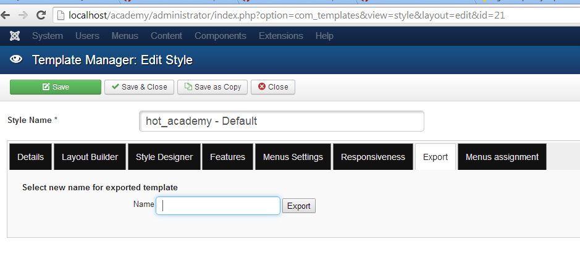580x265 pixels.
Task: Open the Help menu
Action: 324,36
